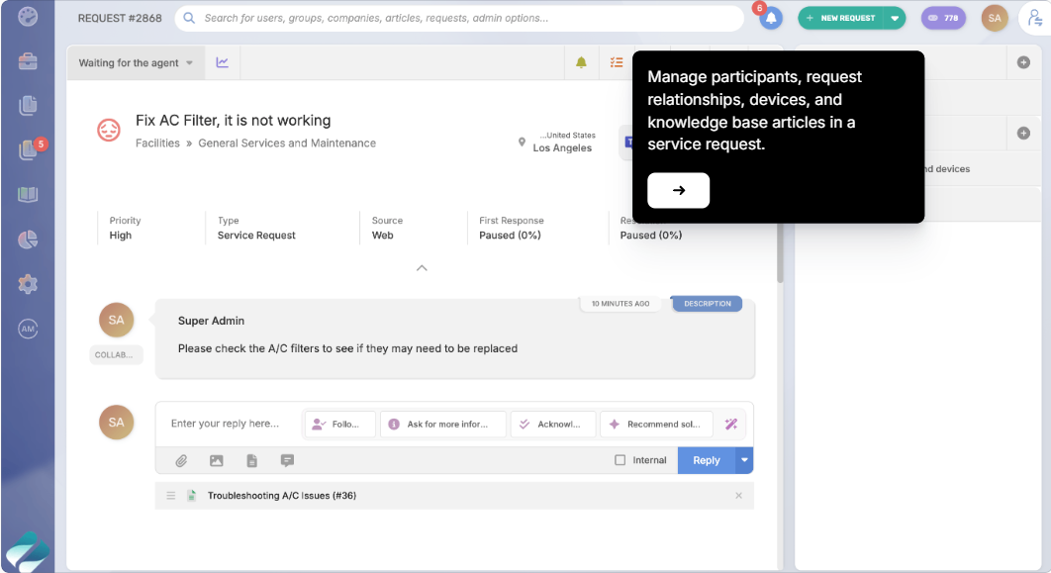
Task: Click the app logo at sidebar bottom
Action: (28, 552)
